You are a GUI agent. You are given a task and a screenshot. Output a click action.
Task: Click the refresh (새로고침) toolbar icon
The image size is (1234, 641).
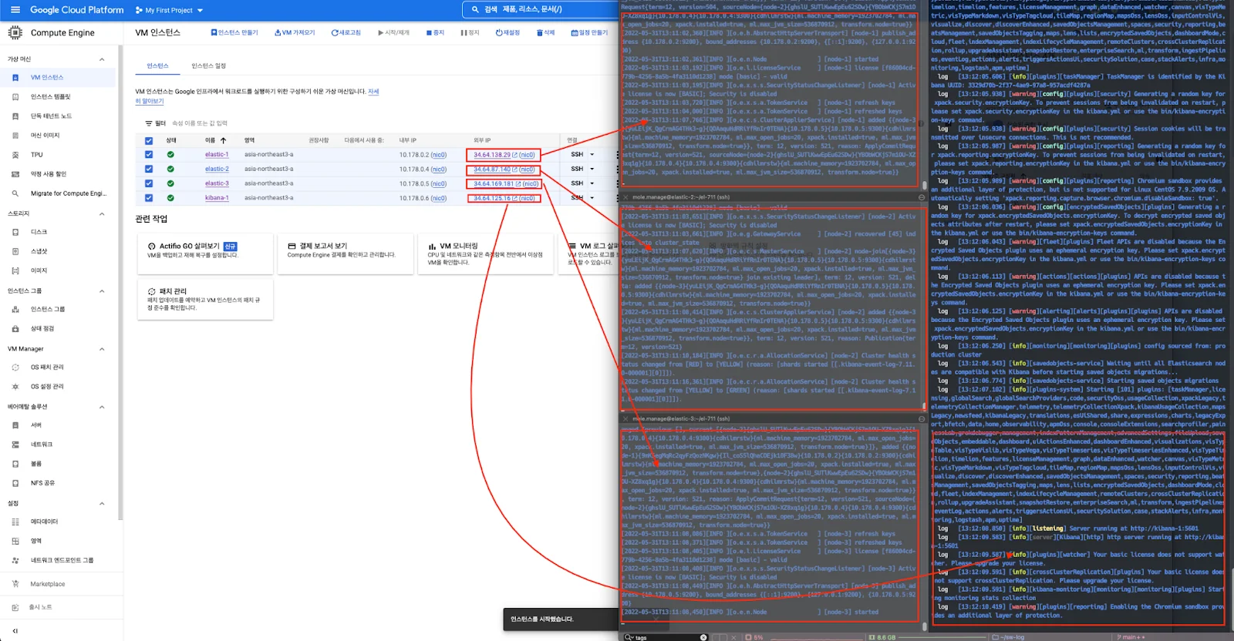[335, 33]
